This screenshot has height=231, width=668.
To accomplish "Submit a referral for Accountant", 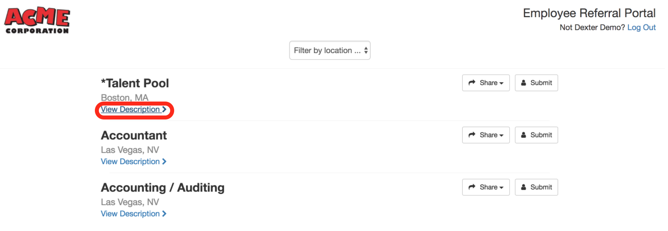I will 536,135.
